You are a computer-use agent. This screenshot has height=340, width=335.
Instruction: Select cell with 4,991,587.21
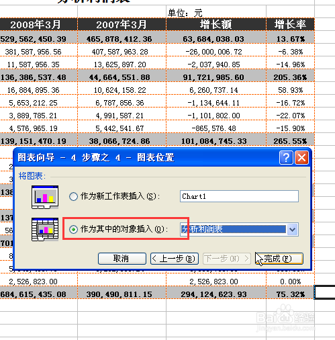(x=122, y=114)
